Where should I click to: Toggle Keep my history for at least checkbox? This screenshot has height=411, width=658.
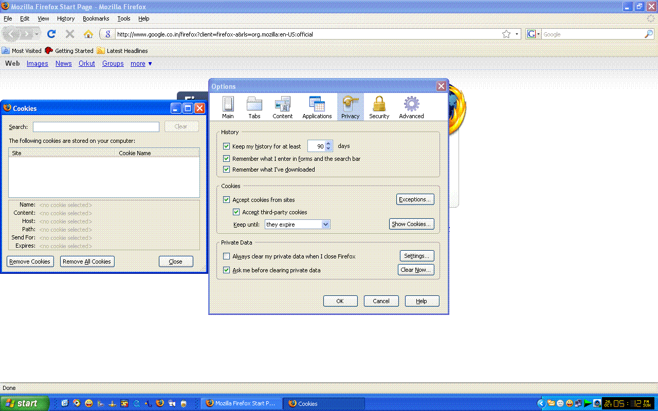226,146
